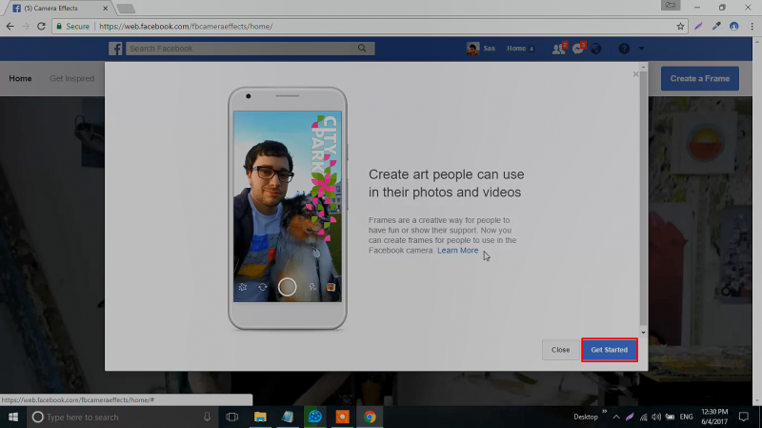Open the Messenger messages icon
This screenshot has width=762, height=428.
[x=578, y=49]
